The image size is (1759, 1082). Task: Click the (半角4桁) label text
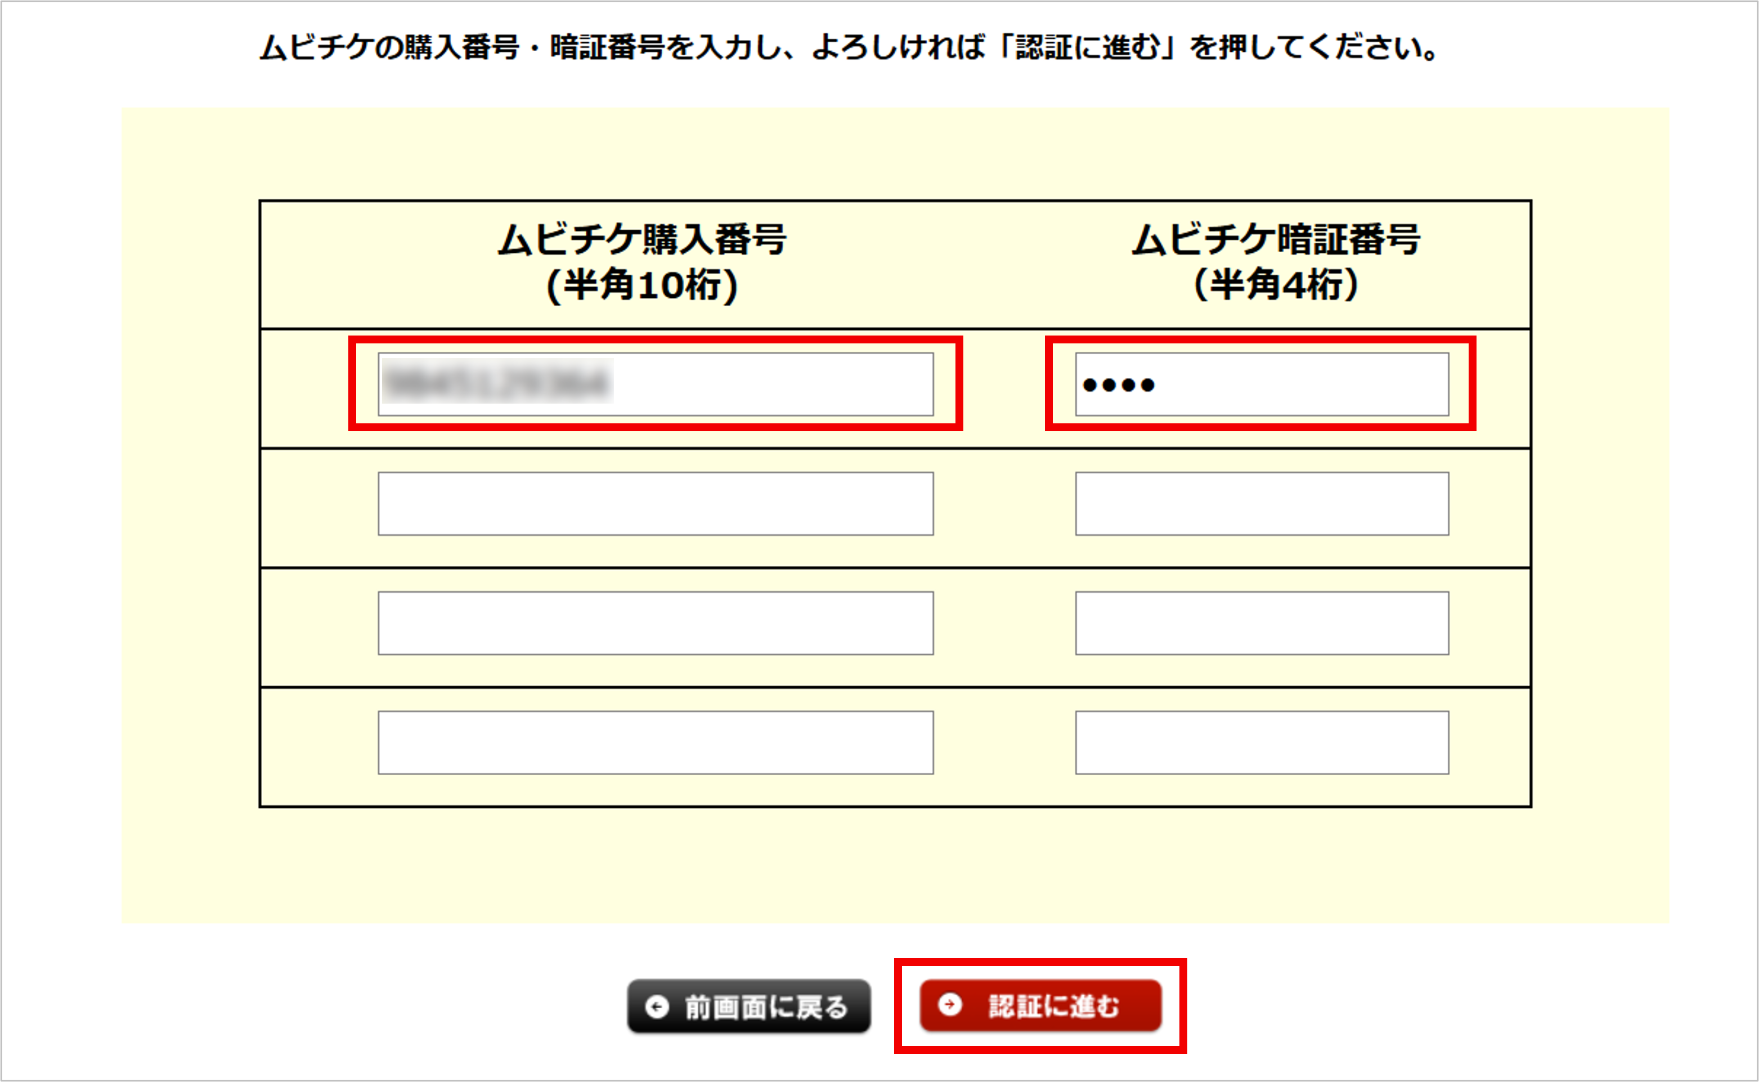pos(1276,285)
